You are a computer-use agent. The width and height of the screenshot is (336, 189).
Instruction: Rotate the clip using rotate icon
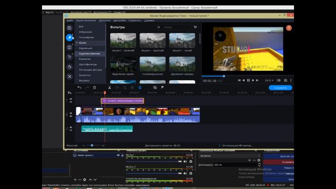tap(117, 88)
